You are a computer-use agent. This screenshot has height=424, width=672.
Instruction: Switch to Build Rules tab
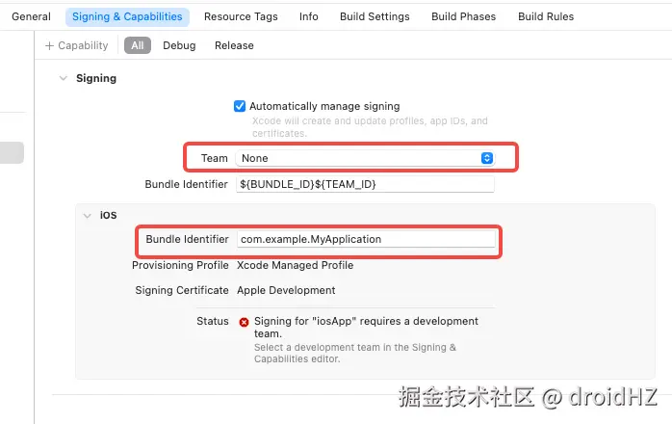pos(548,16)
